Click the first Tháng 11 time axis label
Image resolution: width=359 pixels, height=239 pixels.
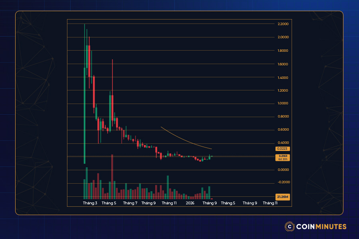click(169, 203)
